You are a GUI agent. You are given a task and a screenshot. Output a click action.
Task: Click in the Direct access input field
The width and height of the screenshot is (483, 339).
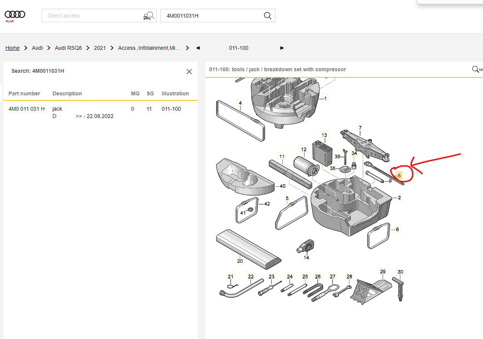pyautogui.click(x=92, y=16)
